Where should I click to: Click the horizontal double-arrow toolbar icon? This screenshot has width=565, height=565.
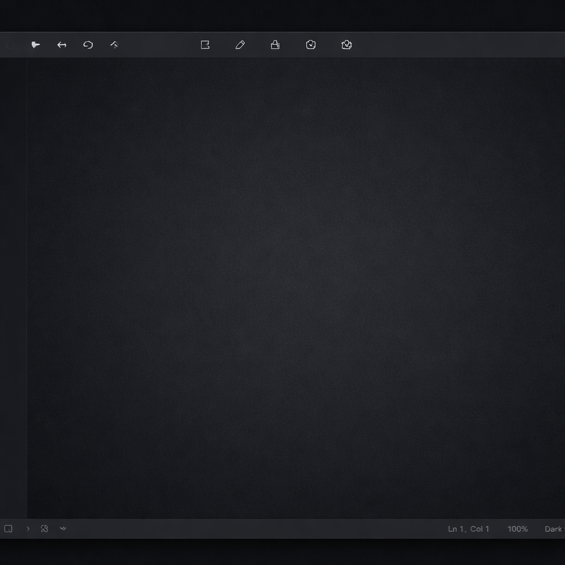[62, 45]
